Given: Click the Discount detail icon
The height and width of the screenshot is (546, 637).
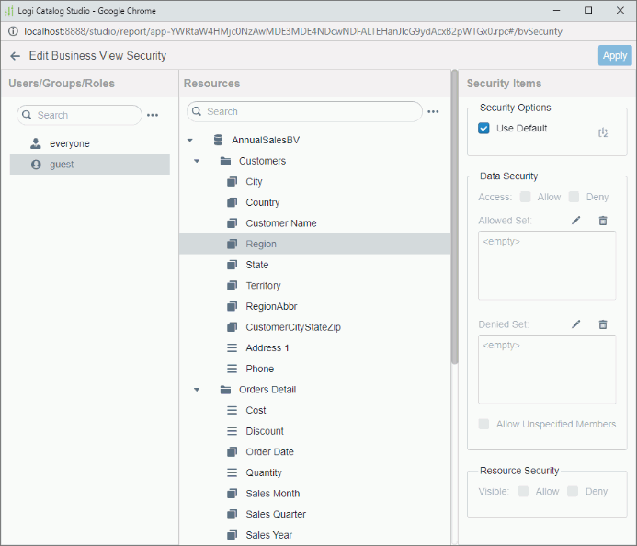Looking at the screenshot, I should [232, 431].
